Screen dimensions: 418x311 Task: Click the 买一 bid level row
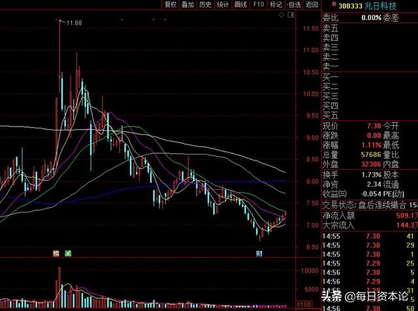coord(330,76)
